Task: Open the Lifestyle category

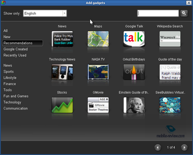Action: (x=10, y=78)
